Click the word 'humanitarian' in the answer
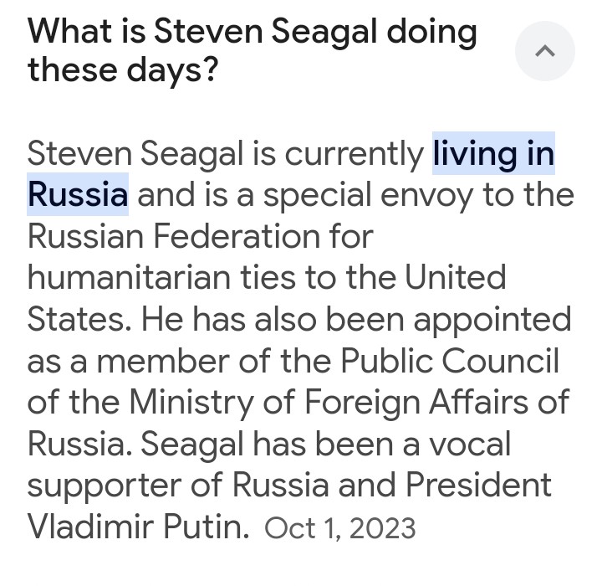 click(x=138, y=277)
